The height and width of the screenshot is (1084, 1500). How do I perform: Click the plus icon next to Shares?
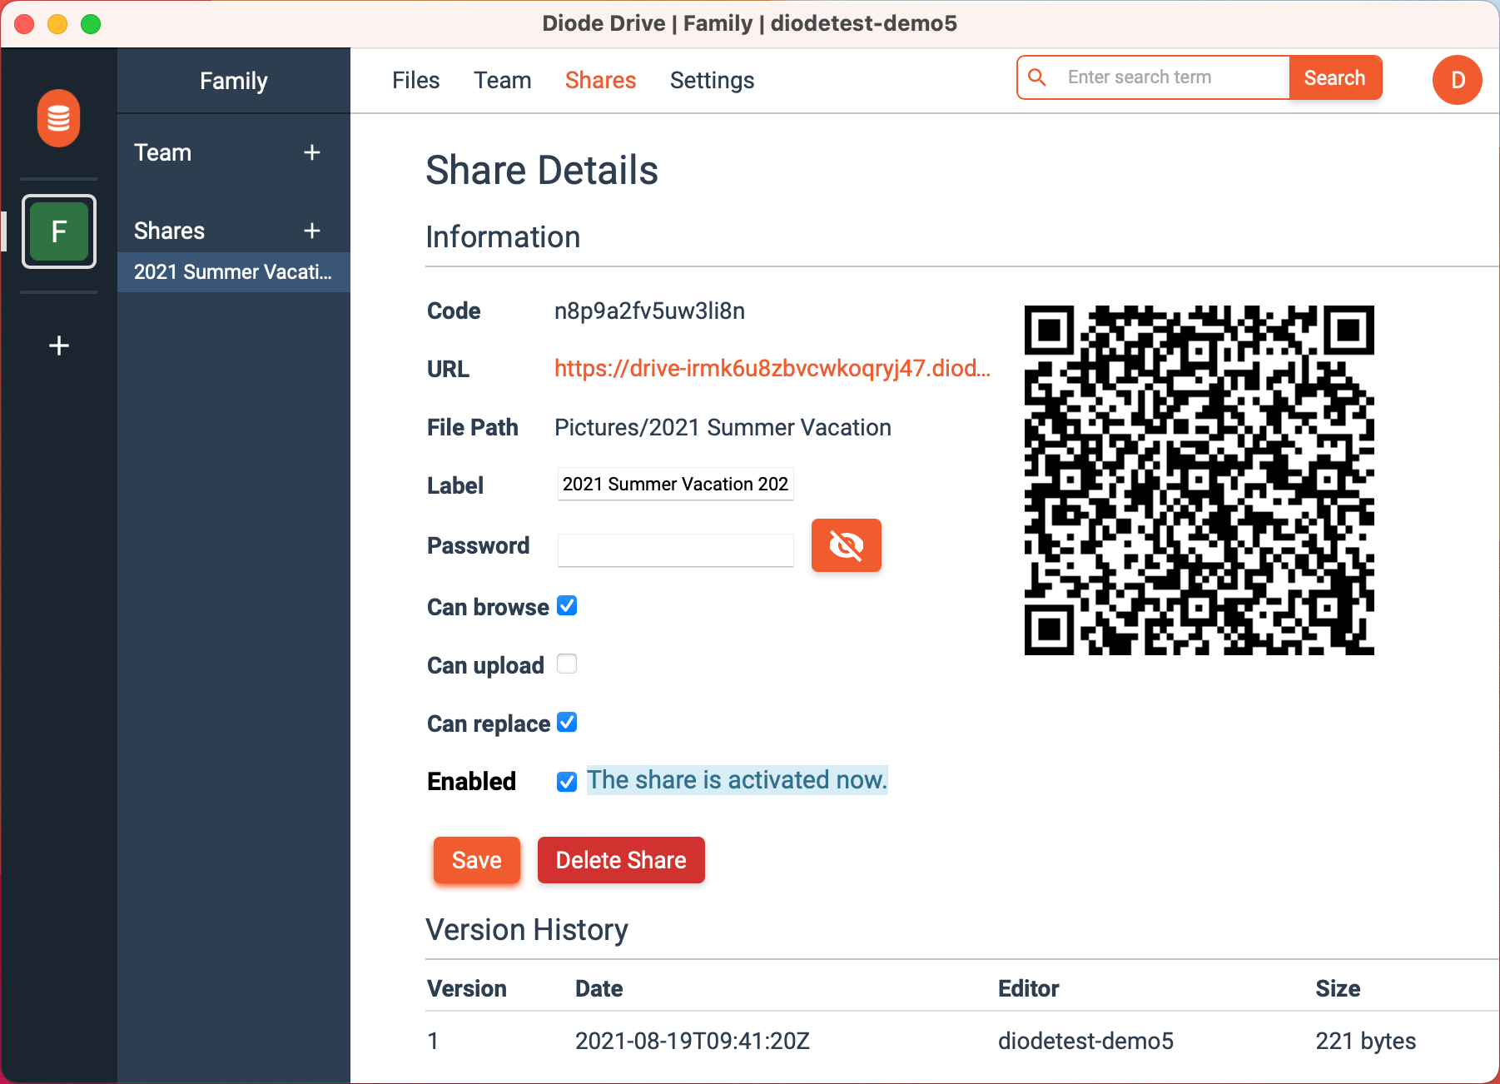point(312,231)
